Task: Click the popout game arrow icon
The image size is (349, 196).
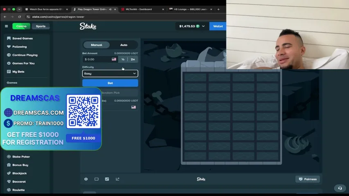Action: point(117,179)
